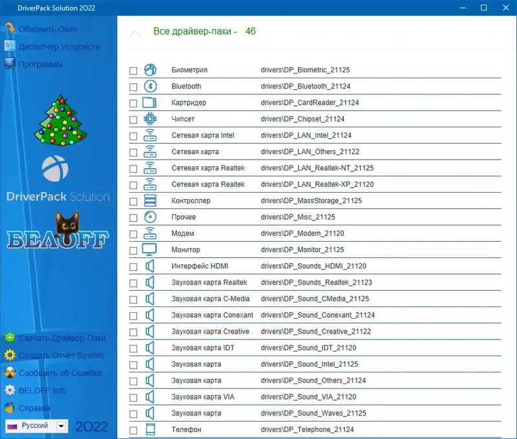517x439 pixels.
Task: Choose Скачать Драйвер-Паки
Action: tap(62, 338)
